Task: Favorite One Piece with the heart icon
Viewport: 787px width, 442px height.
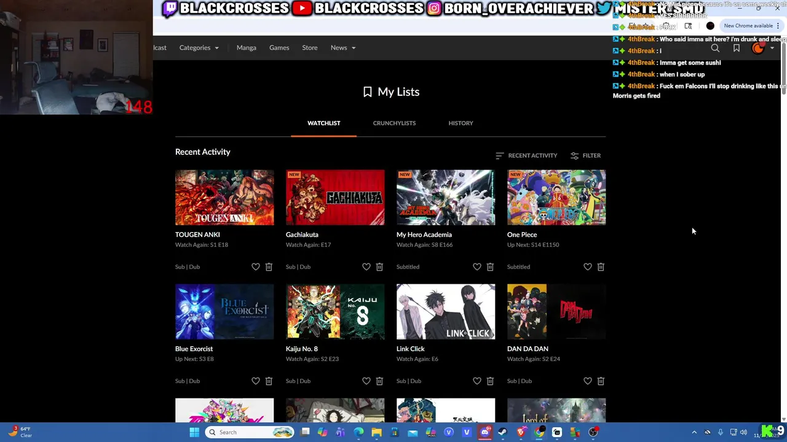Action: 588,267
